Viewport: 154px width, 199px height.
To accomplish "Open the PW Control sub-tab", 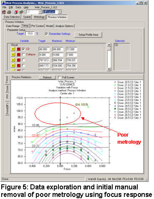I will click(x=38, y=26).
